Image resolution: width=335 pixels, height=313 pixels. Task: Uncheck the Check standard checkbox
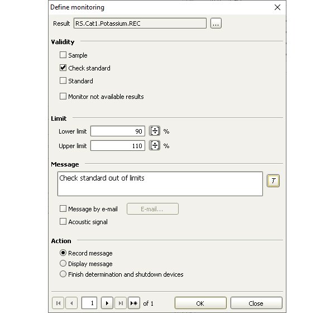coord(63,68)
